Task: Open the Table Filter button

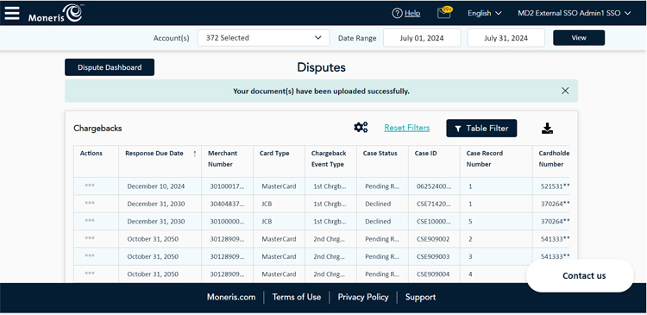Action: click(x=481, y=129)
